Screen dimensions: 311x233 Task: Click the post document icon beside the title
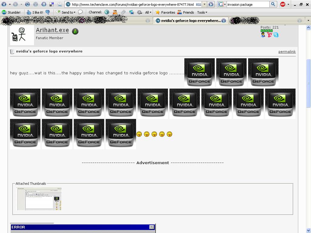pos(12,52)
